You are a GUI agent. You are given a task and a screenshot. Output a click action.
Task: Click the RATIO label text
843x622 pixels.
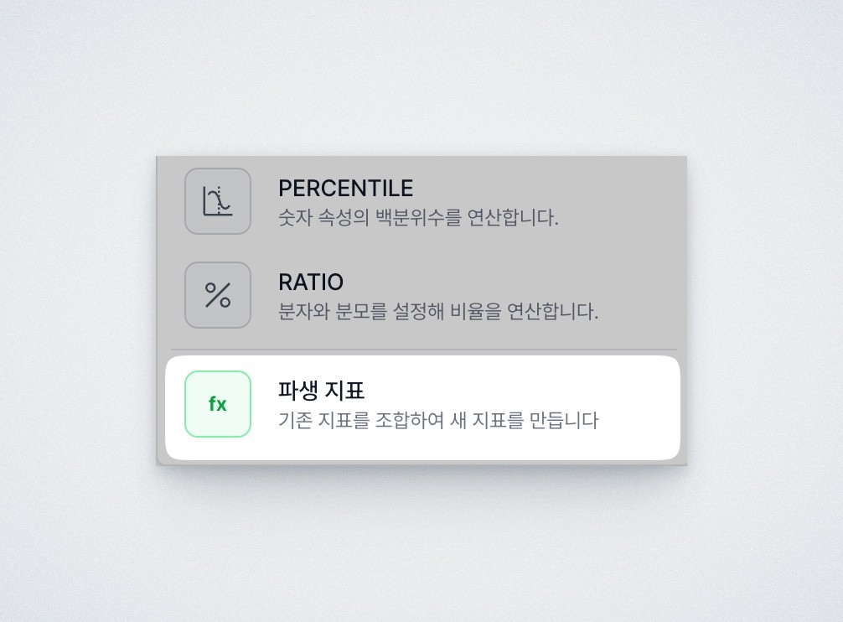tap(311, 282)
